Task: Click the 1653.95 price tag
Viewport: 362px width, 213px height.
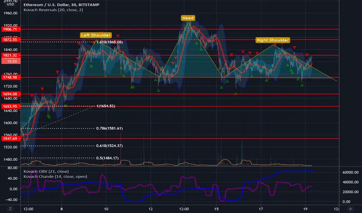Action: click(11, 106)
